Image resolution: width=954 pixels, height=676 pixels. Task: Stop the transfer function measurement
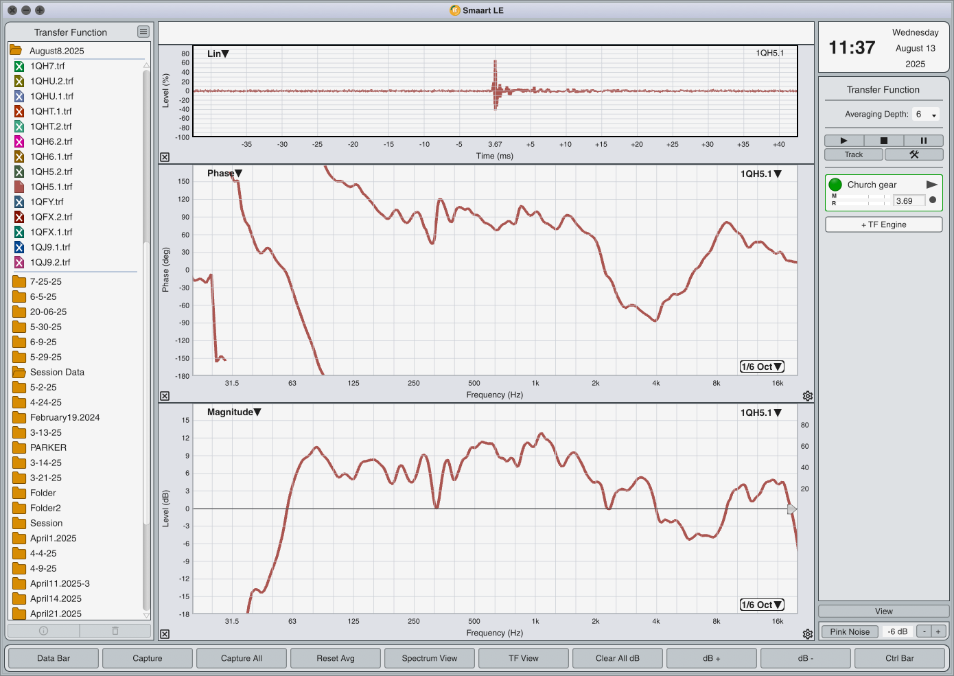click(883, 141)
